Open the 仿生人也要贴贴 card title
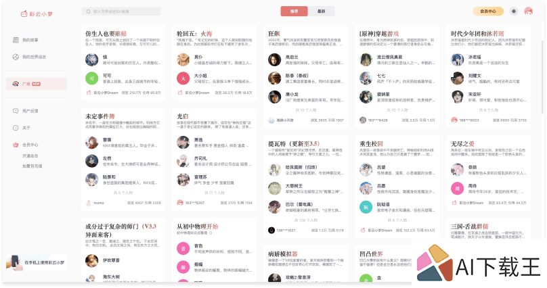Viewport: 547px width, 288px height. (x=106, y=34)
